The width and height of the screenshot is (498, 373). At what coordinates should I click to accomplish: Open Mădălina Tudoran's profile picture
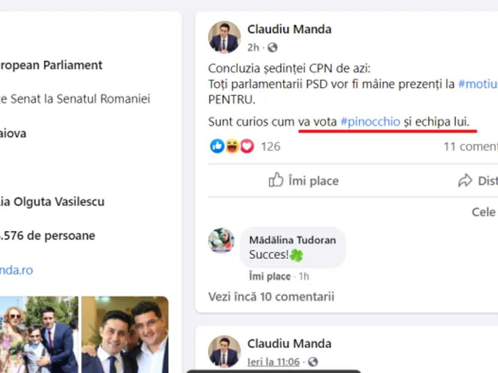pos(221,240)
